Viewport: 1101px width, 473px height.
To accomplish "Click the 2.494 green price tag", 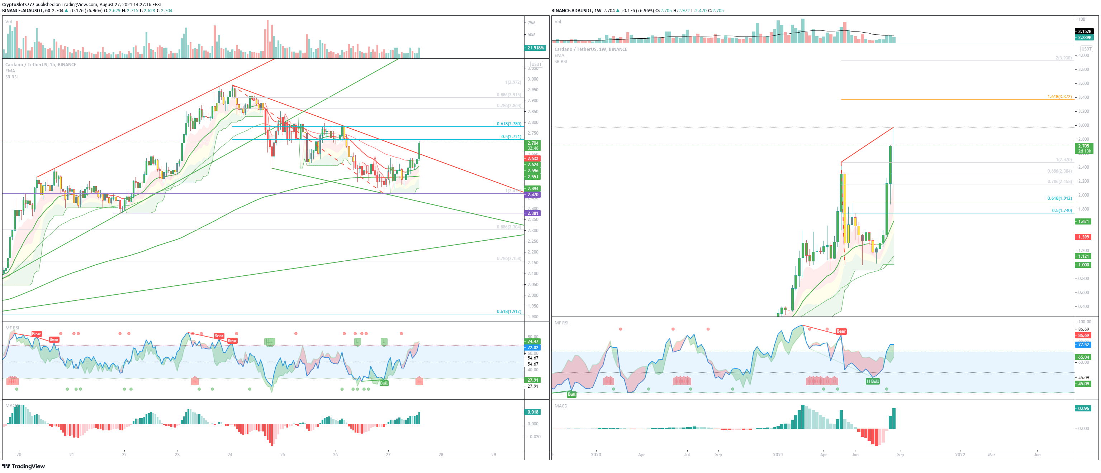I will tap(532, 188).
